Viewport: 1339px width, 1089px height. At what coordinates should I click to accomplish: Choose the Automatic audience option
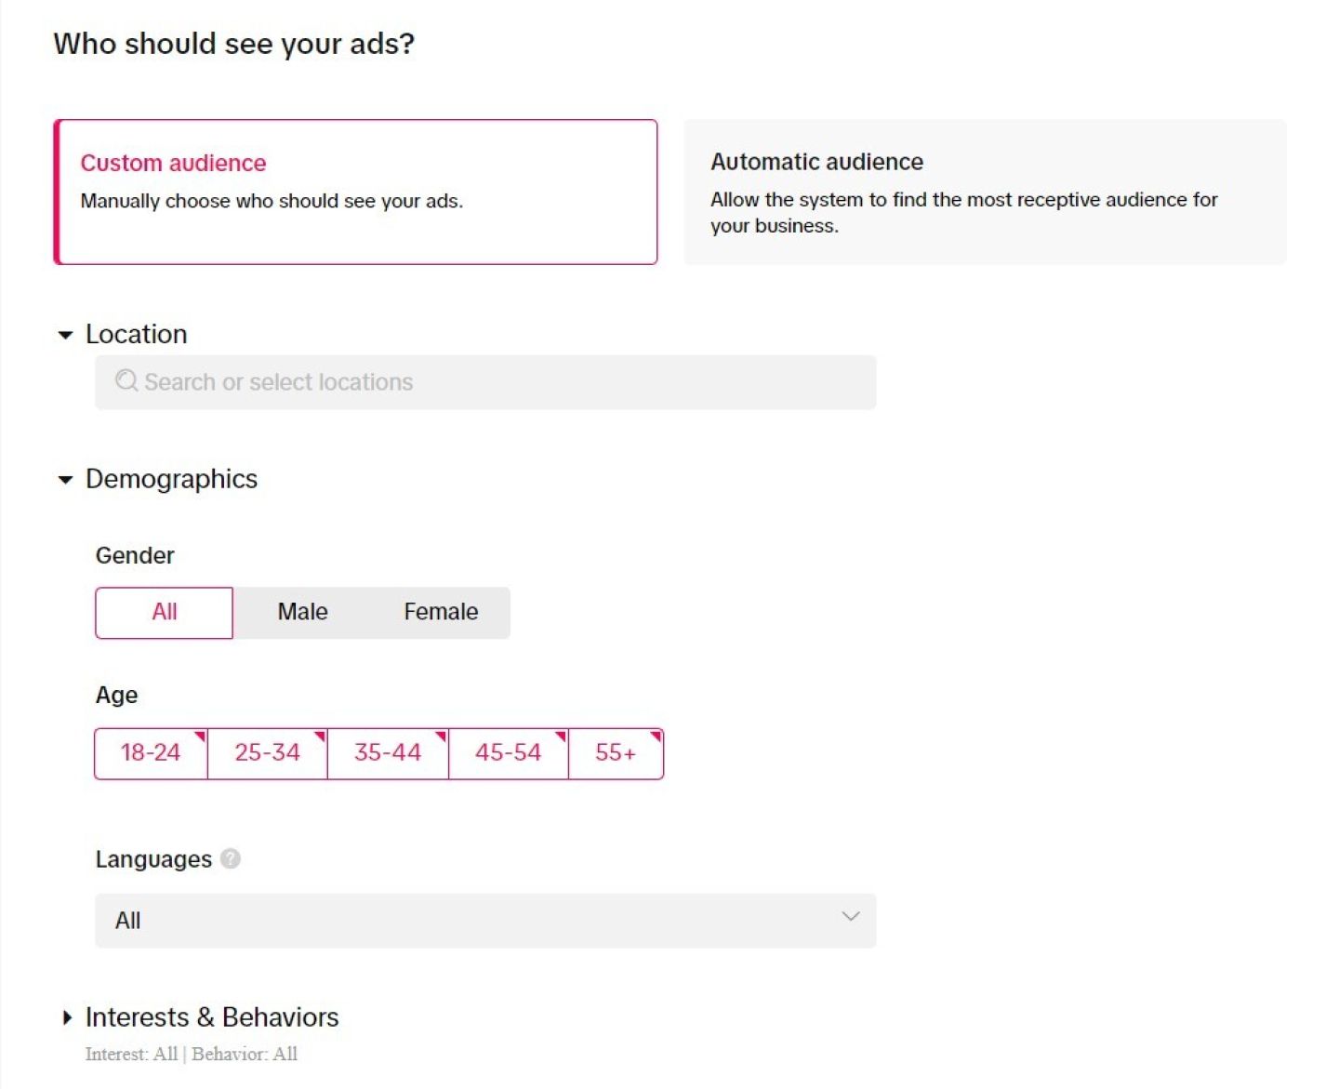[x=985, y=192]
